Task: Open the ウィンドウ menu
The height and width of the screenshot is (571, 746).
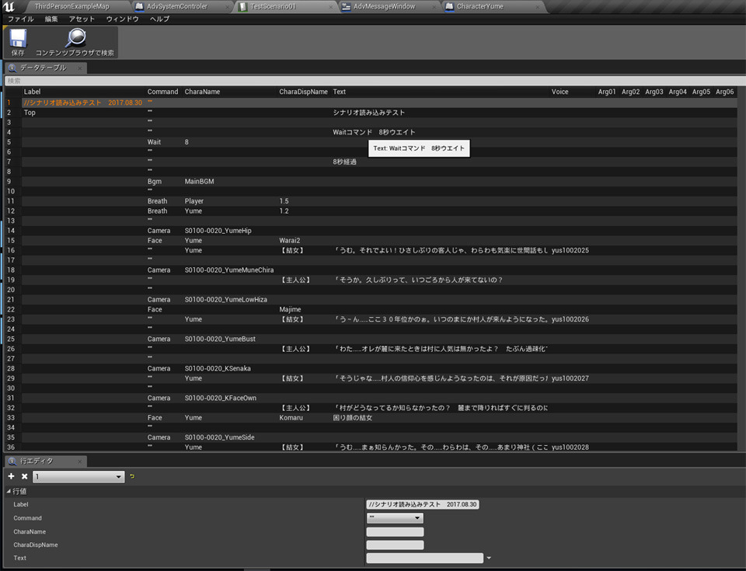Action: point(122,19)
